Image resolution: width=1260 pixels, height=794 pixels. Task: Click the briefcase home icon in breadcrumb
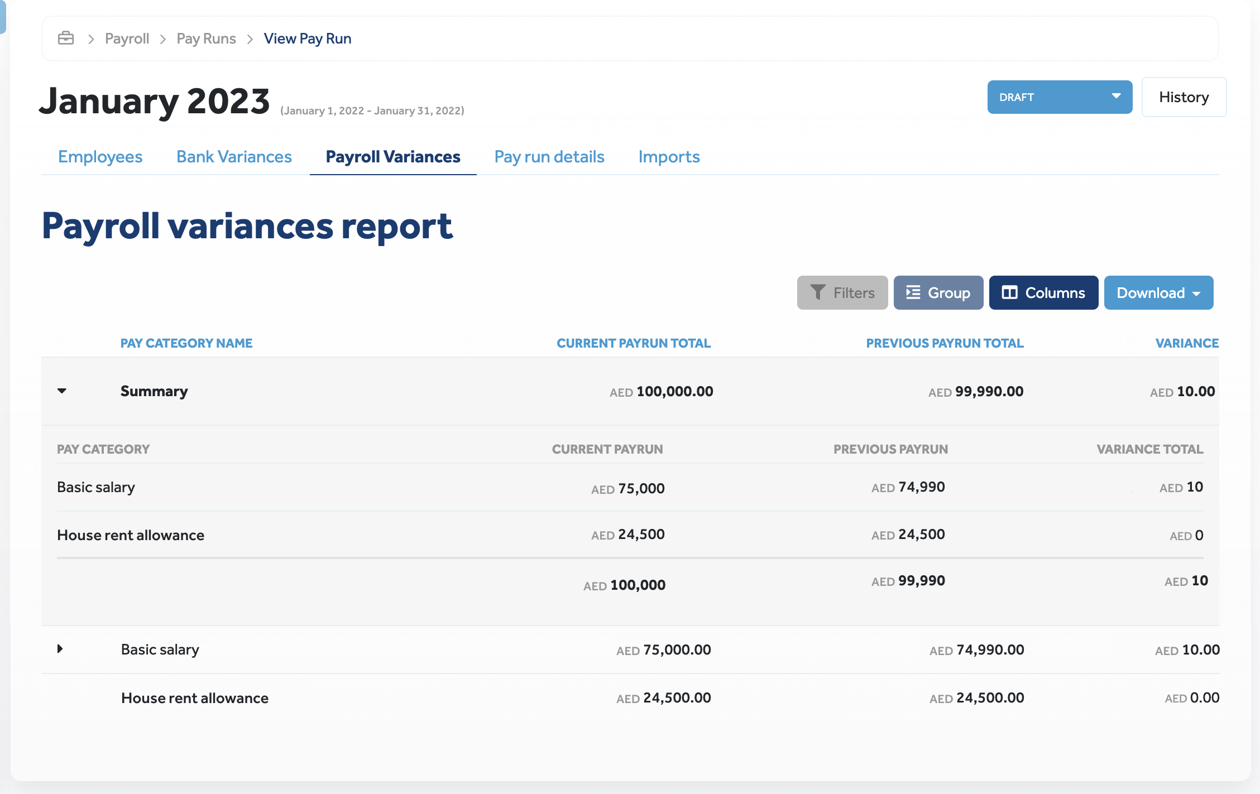(66, 39)
